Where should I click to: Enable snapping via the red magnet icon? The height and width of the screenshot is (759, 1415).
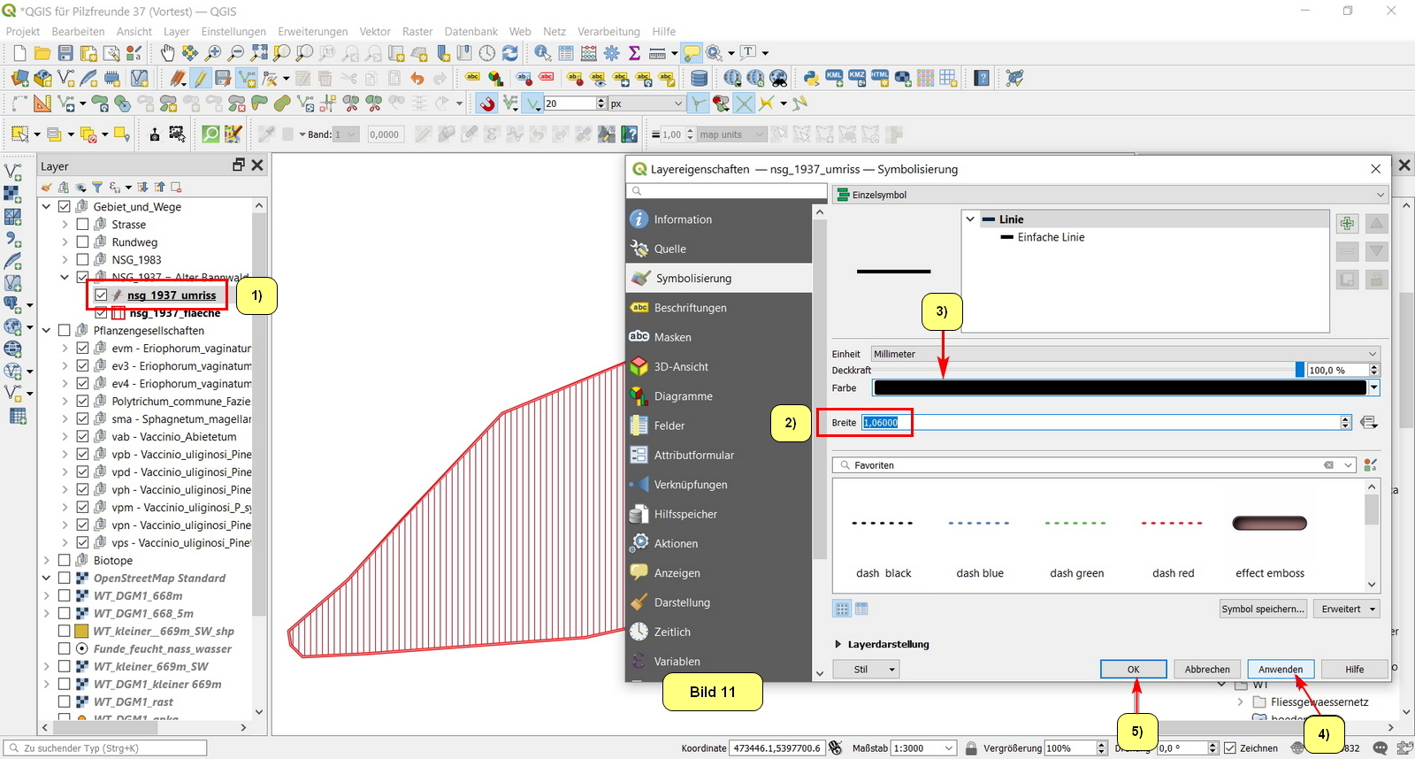(x=487, y=103)
